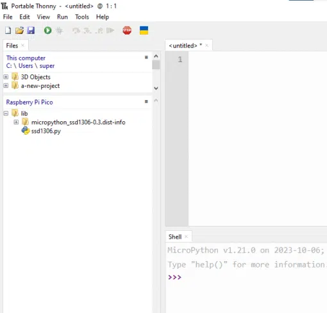The height and width of the screenshot is (313, 327).
Task: Click the C: \ Users \ super path link
Action: (30, 66)
